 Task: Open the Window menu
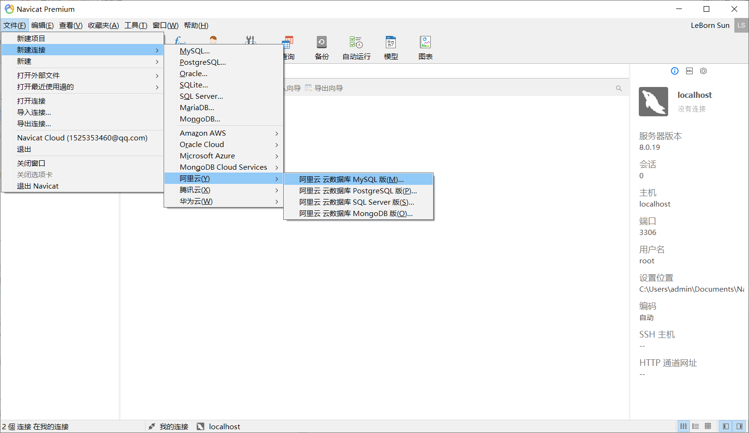pos(165,26)
